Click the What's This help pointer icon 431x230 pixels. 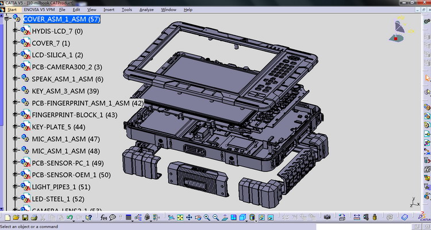pyautogui.click(x=88, y=217)
